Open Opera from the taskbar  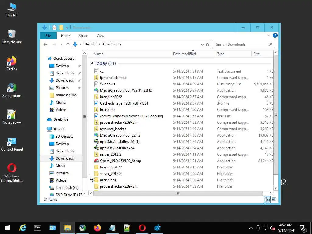pyautogui.click(x=142, y=228)
